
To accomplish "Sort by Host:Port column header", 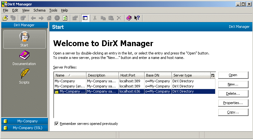I will point(131,75).
